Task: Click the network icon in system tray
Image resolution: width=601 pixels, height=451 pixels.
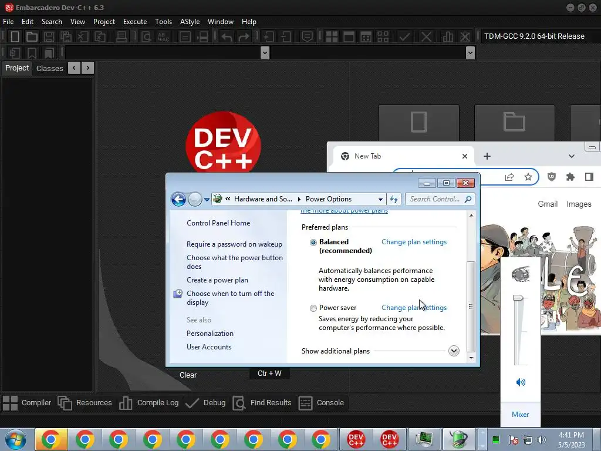Action: coord(528,440)
